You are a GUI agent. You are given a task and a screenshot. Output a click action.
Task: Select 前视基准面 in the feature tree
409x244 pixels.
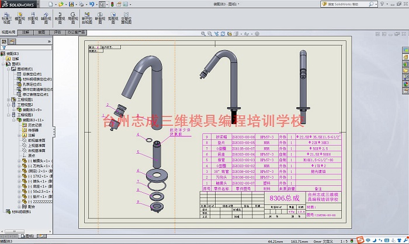[36, 140]
